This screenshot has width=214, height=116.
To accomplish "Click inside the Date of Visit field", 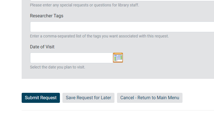I will point(71,58).
